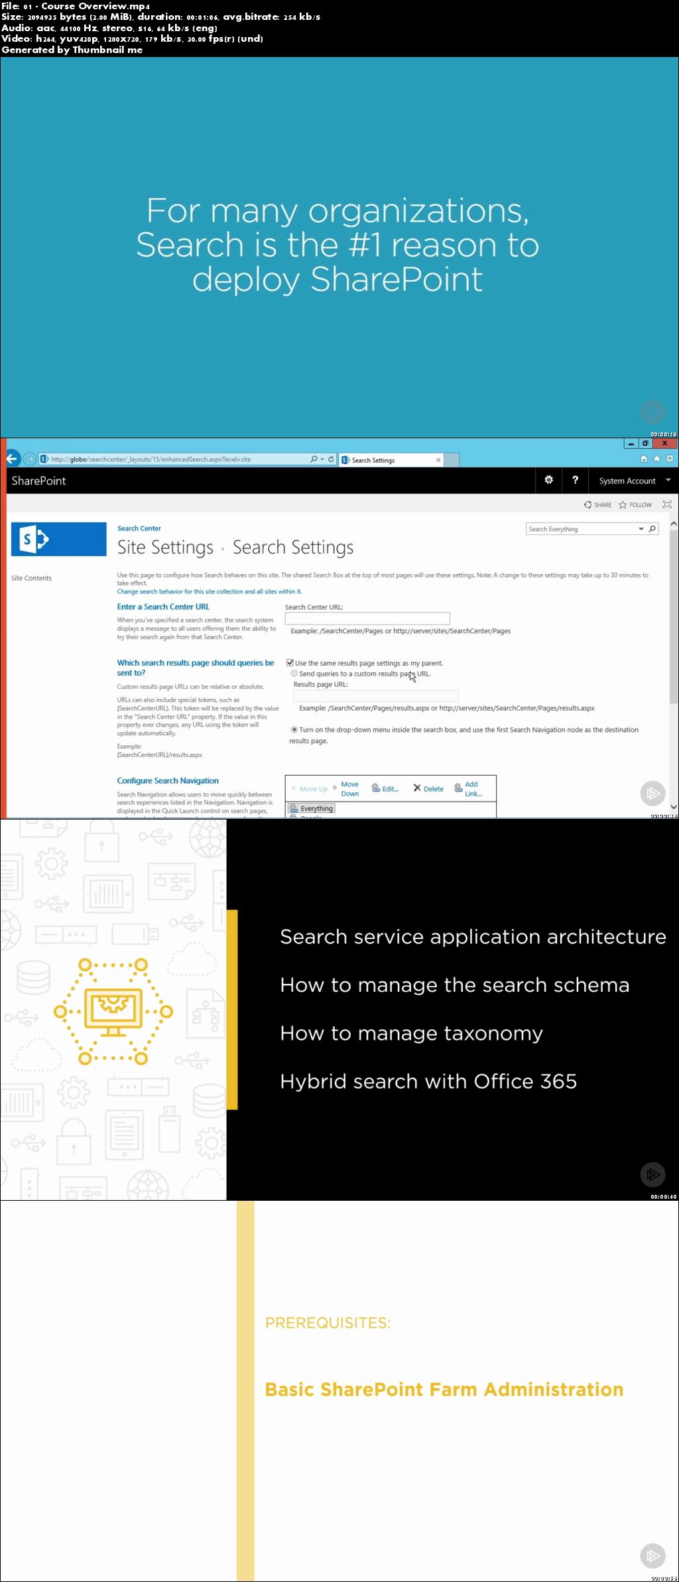This screenshot has width=679, height=1582.
Task: Click the Search Everything input box
Action: (x=582, y=529)
